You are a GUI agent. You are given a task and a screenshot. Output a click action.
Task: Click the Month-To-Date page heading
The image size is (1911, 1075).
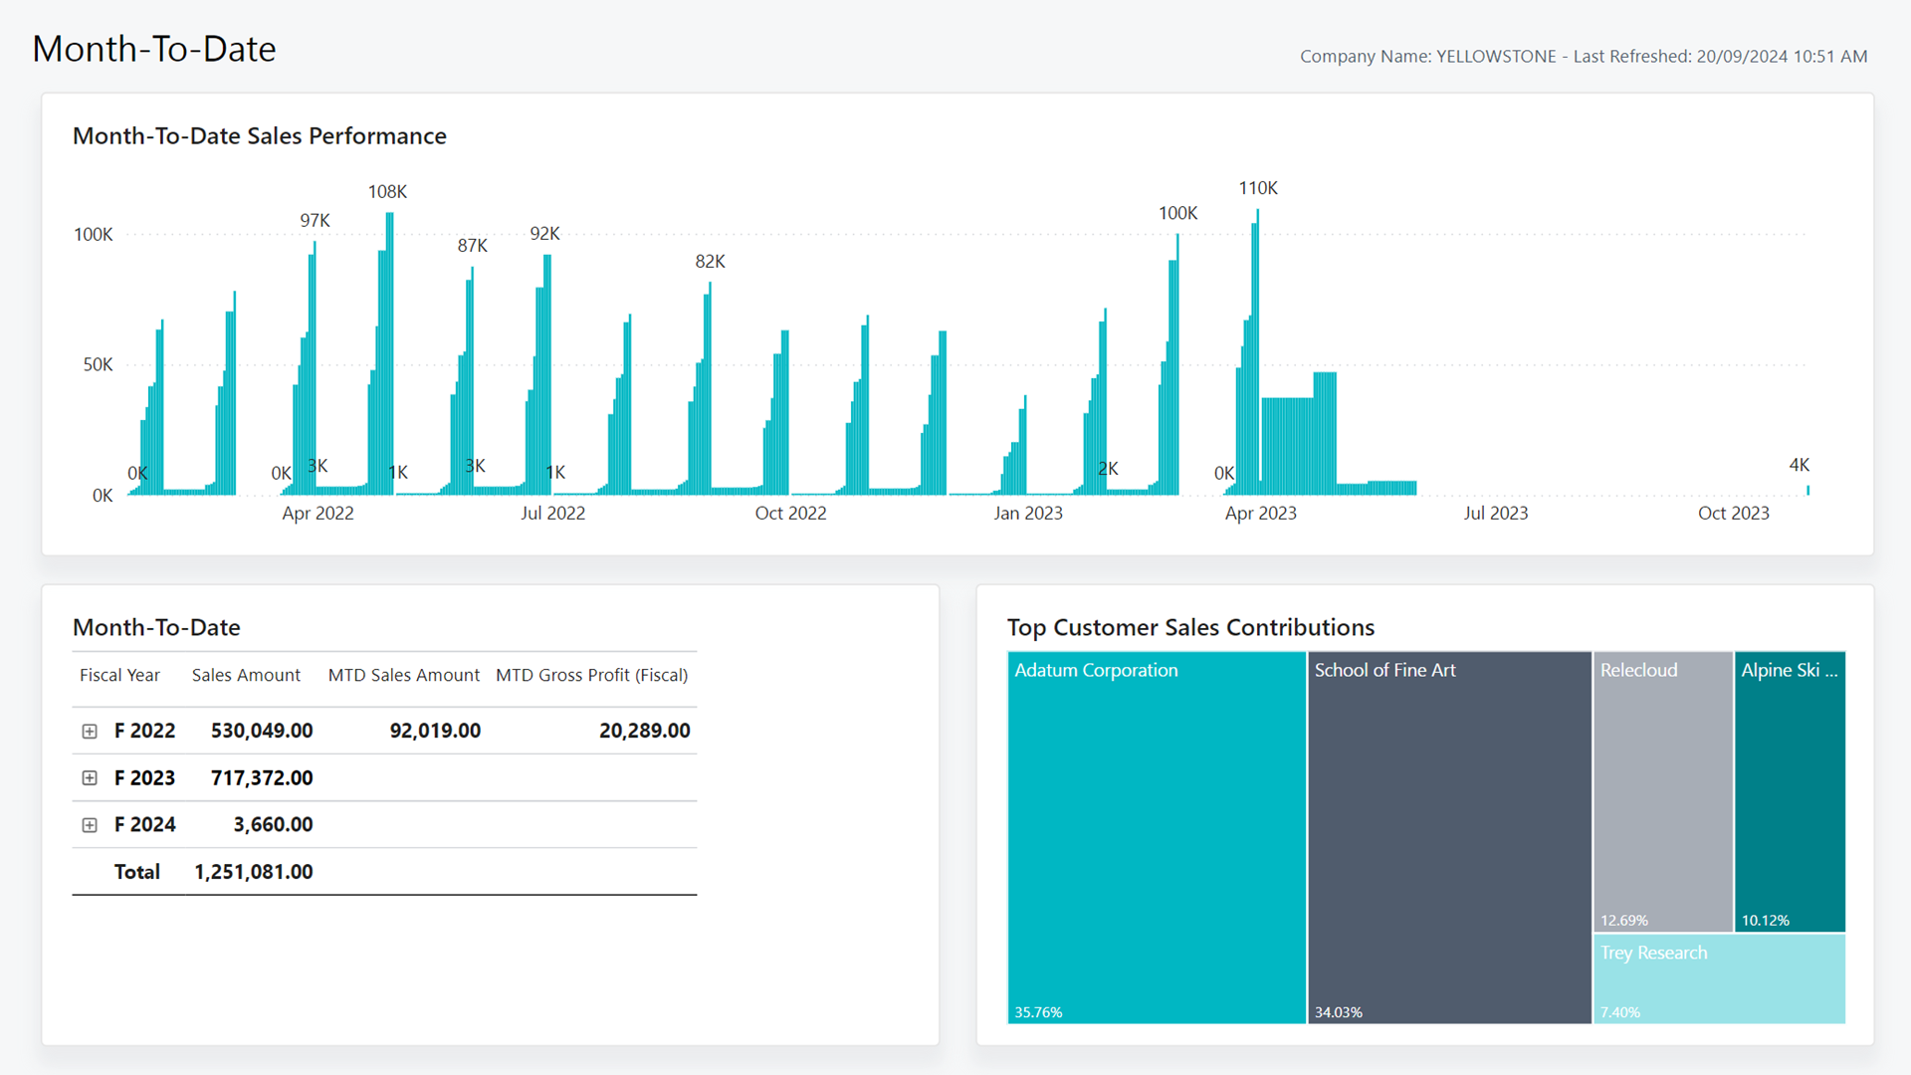tap(153, 48)
